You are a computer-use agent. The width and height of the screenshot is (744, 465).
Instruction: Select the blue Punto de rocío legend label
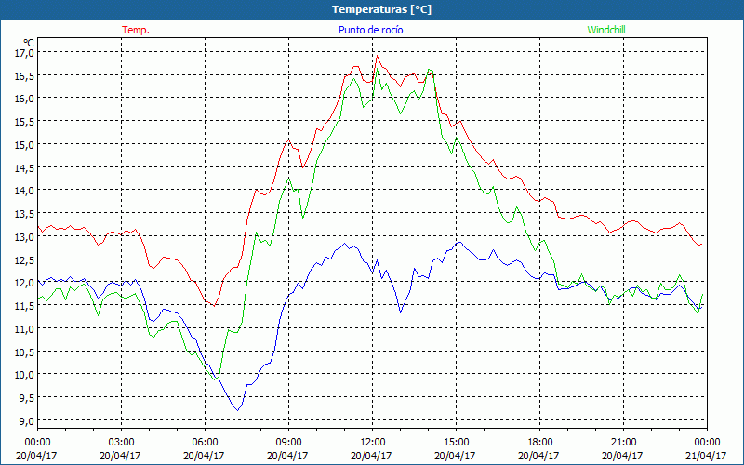(x=370, y=30)
